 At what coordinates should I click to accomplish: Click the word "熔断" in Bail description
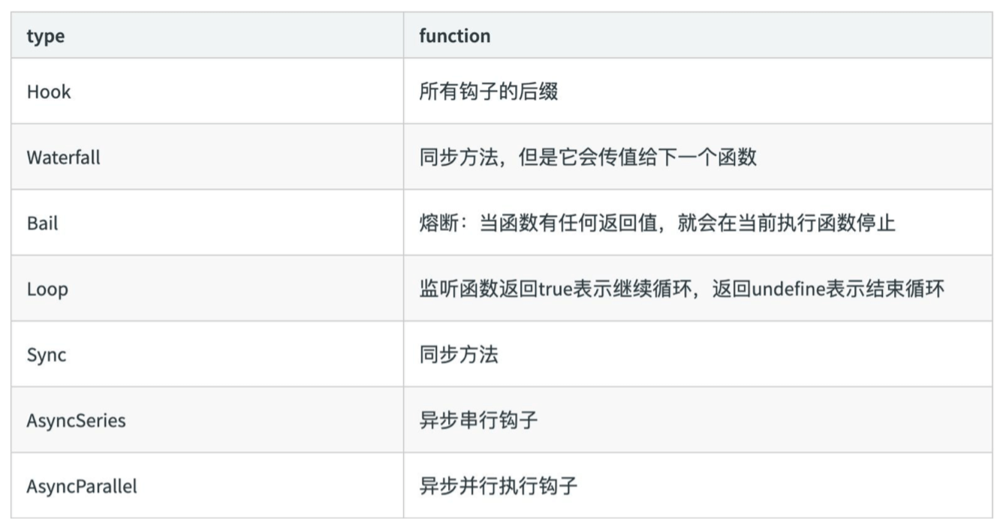(x=438, y=223)
